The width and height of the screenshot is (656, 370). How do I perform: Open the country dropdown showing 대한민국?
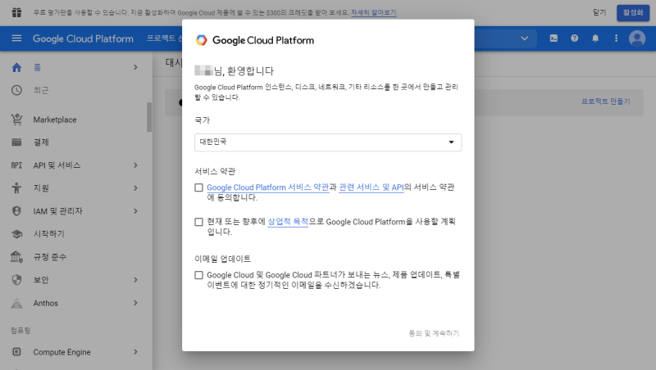tap(328, 142)
